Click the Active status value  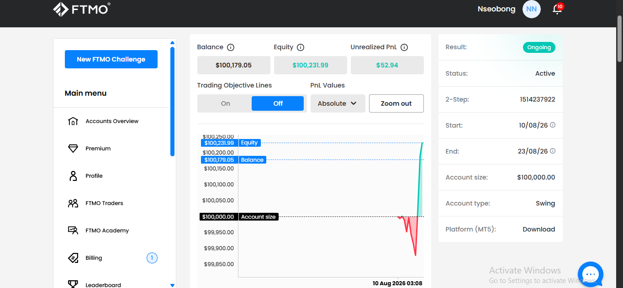click(x=545, y=73)
